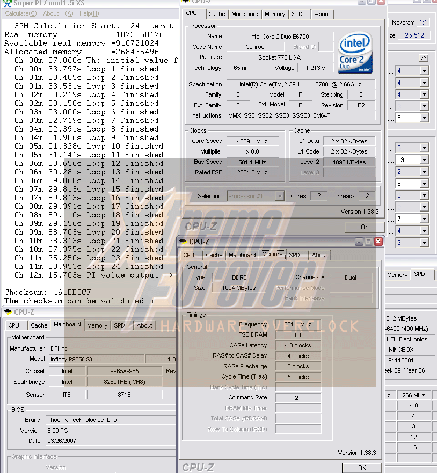The height and width of the screenshot is (473, 437).
Task: Click the voltage value '1.213 v'
Action: [316, 68]
